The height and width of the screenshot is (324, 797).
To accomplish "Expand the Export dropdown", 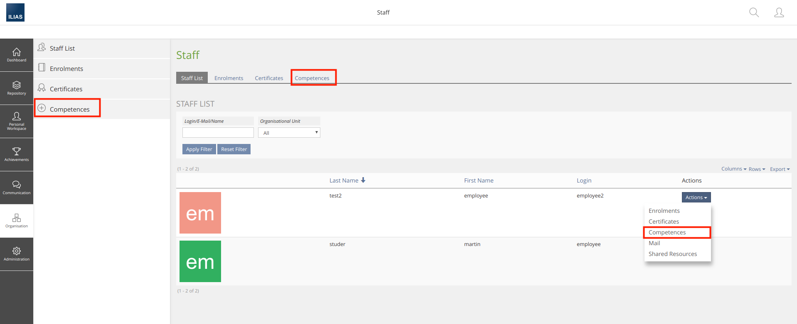I will 780,169.
